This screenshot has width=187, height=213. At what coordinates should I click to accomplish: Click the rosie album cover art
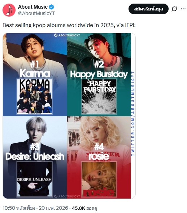pos(99,179)
